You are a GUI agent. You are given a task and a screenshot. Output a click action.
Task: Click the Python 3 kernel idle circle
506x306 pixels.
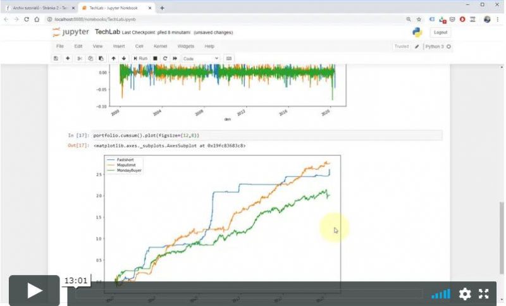tap(448, 46)
